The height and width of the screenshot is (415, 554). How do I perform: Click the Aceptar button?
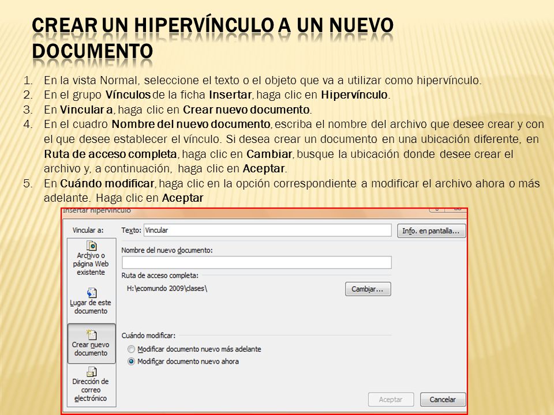[391, 399]
